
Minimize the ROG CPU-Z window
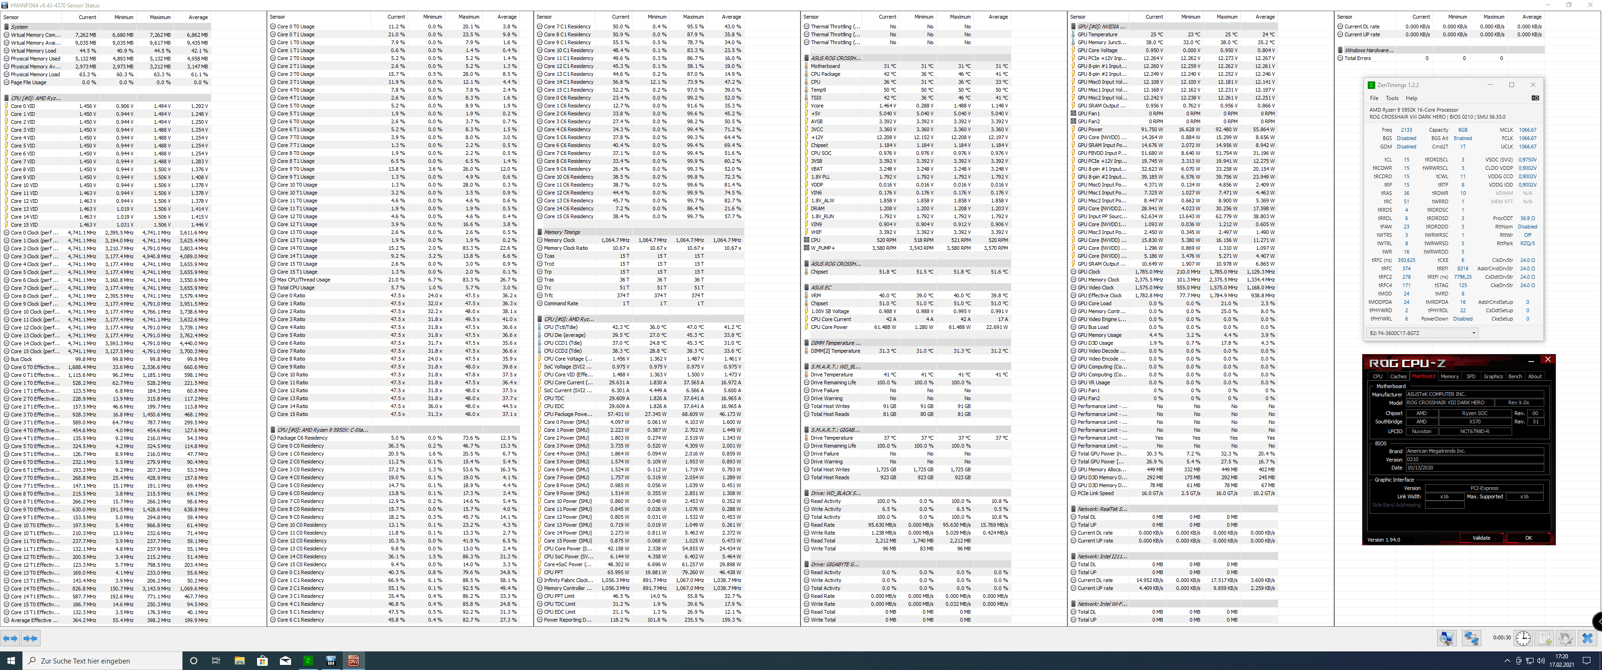[x=1530, y=361]
